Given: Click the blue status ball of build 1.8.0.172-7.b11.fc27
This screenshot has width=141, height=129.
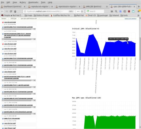Looking at the screenshot, I should 3,123.
